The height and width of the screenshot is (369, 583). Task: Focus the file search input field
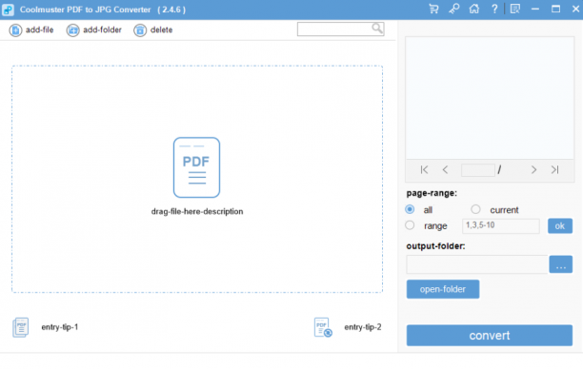click(341, 29)
